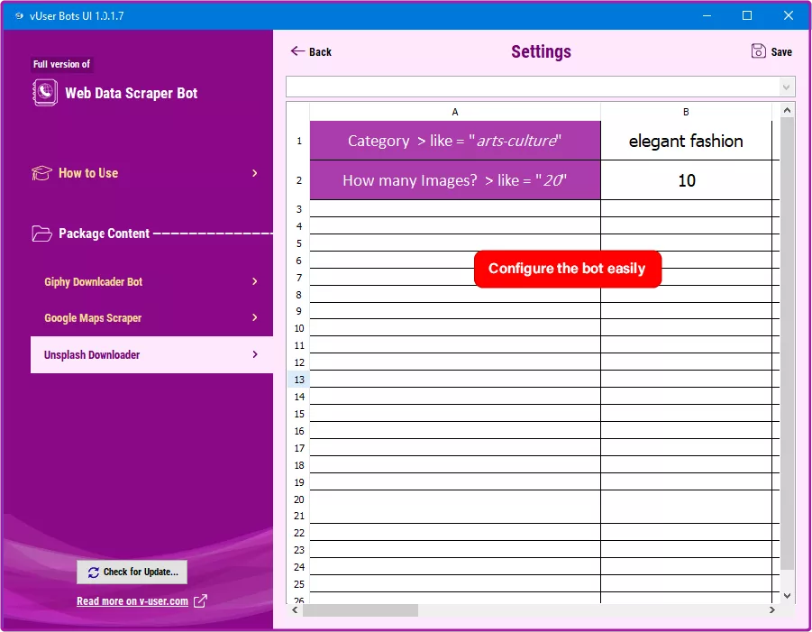Image resolution: width=812 pixels, height=632 pixels.
Task: Click the How many Images cell
Action: point(455,180)
